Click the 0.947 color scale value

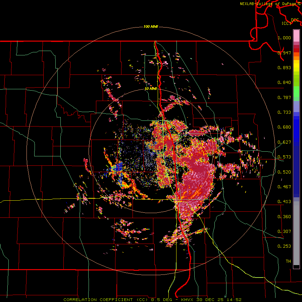[x=284, y=53]
